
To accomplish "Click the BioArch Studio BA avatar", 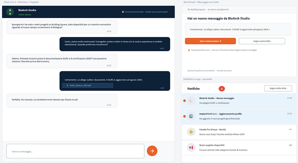I will coord(10,12).
